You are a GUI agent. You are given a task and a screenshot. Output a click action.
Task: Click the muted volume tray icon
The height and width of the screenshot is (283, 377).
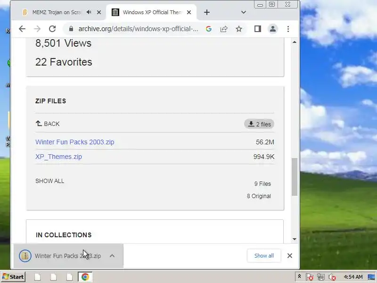pos(332,277)
